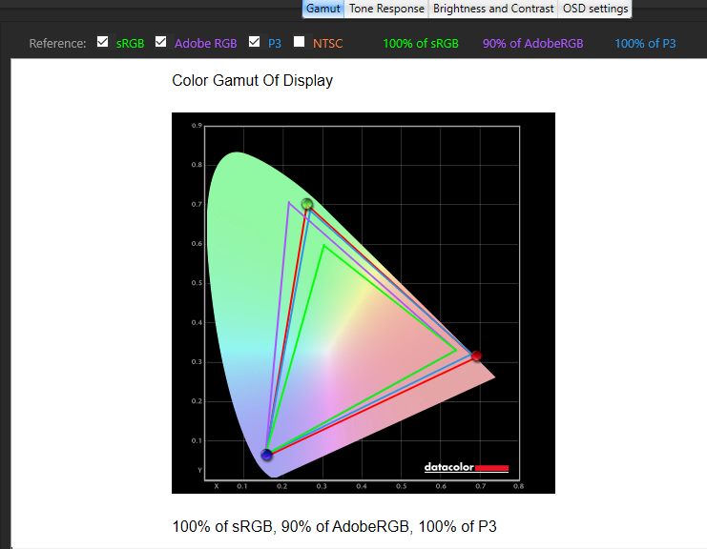Click the 'Reference:' label

[x=57, y=44]
